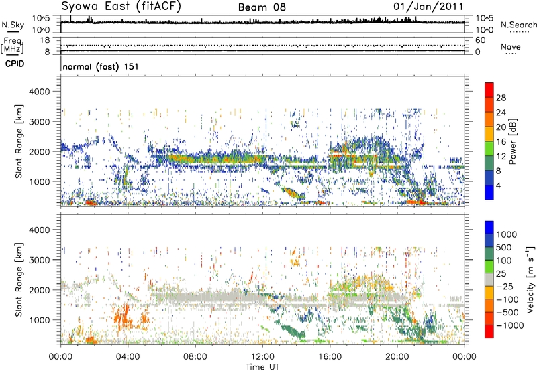This screenshot has width=537, height=371.
Task: Pick the red top segment of power colorbar
Action: (489, 90)
